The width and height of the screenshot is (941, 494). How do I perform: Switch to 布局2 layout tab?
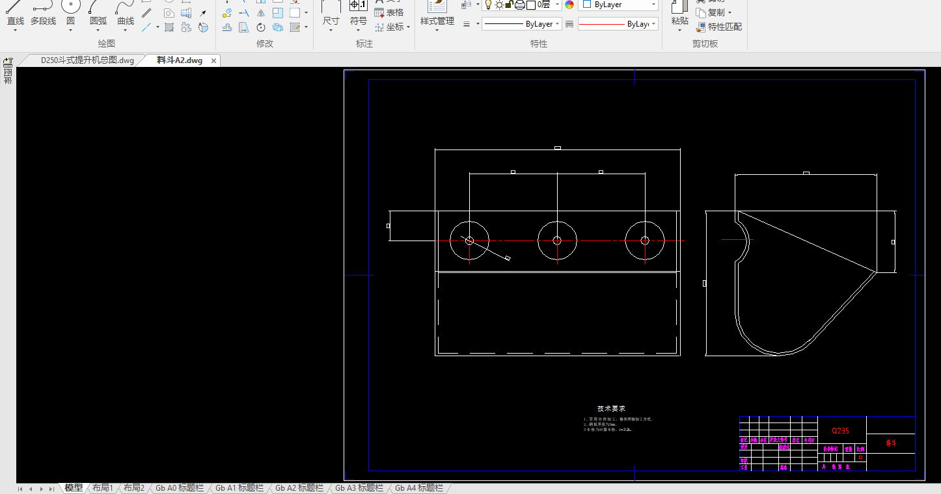tap(134, 488)
